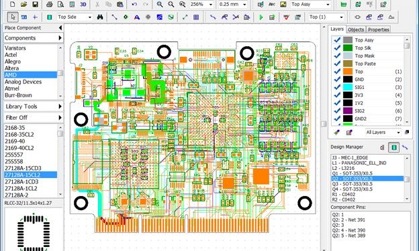Screen dimensions: 419x251
Task: Click the add layer icon below layer list
Action: 337,132
